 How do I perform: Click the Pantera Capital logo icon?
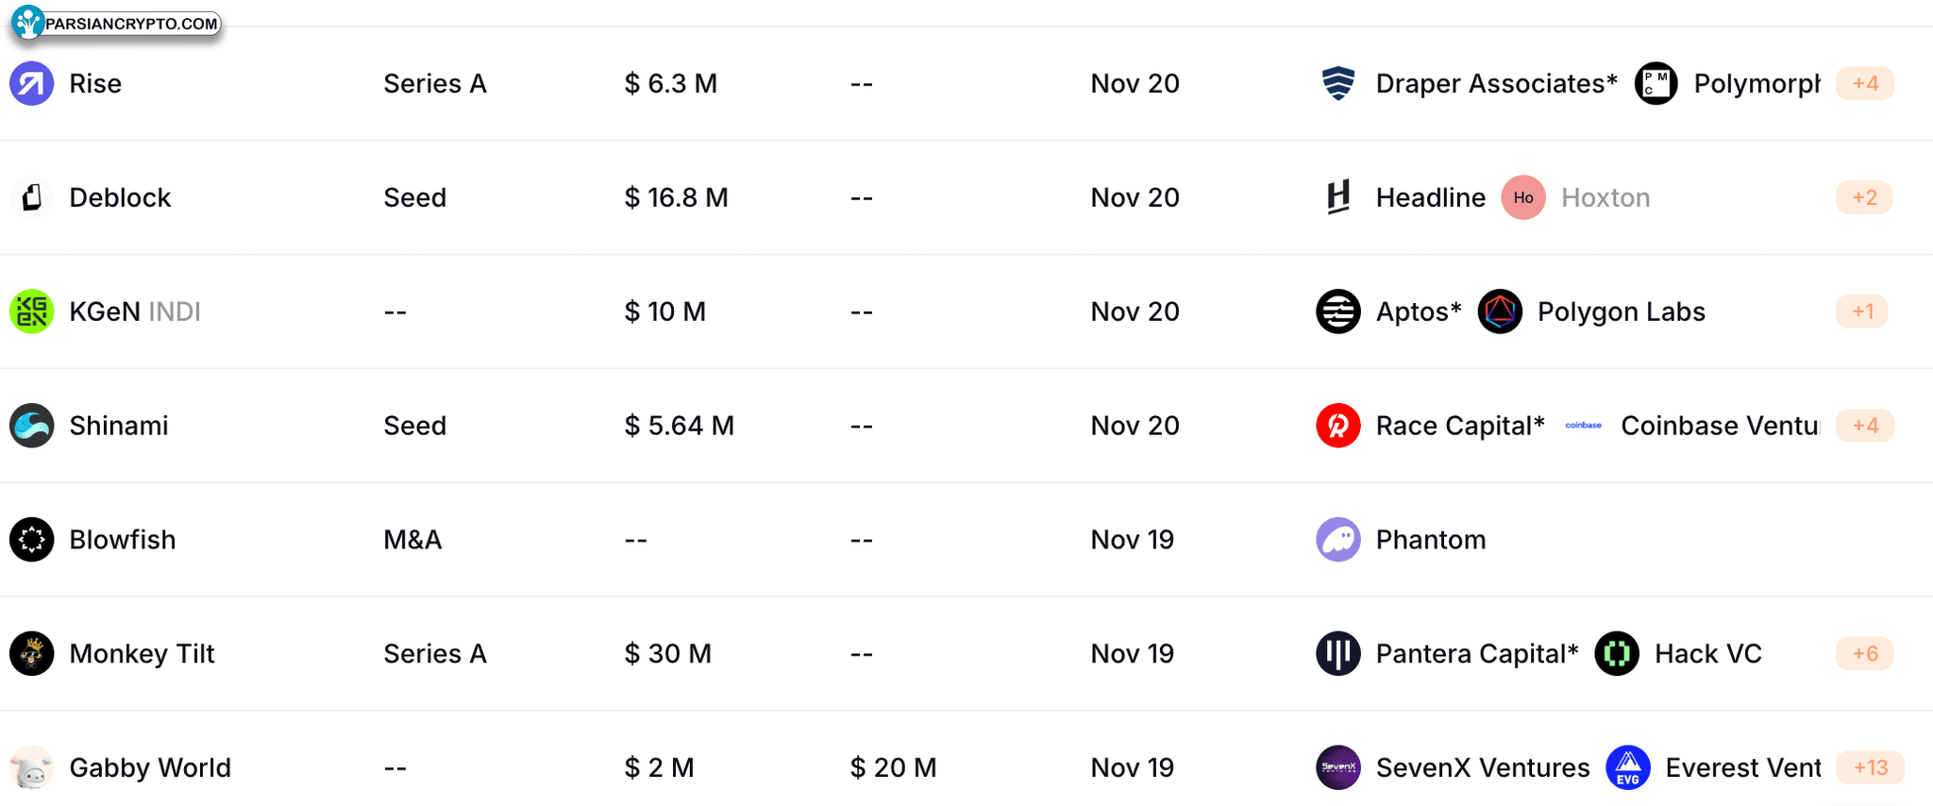pyautogui.click(x=1338, y=653)
